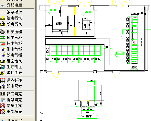Click the 删除填充 remove fill icon
This screenshot has height=121, width=151.
pos(3,111)
